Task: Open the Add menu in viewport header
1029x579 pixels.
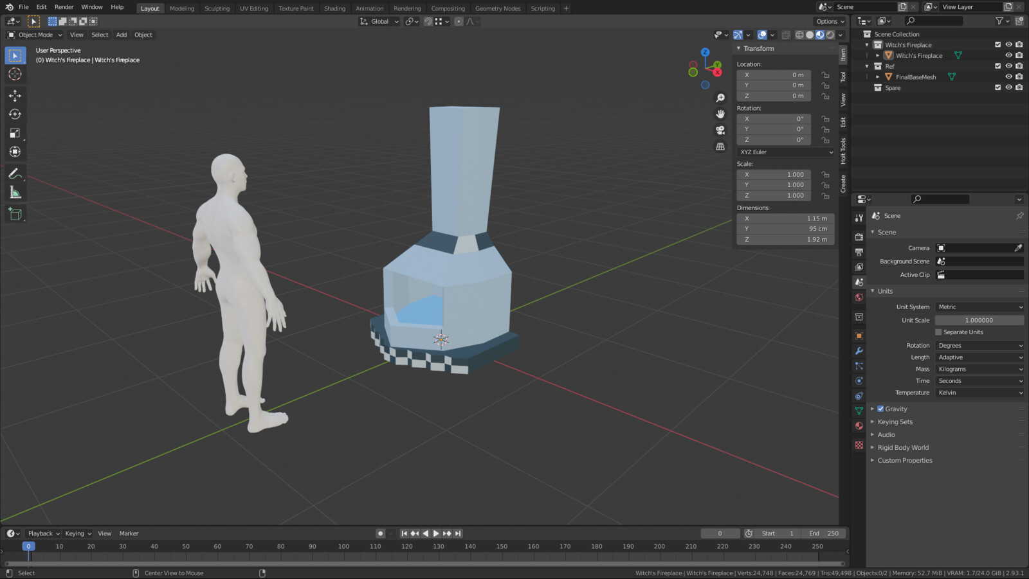Action: [122, 35]
